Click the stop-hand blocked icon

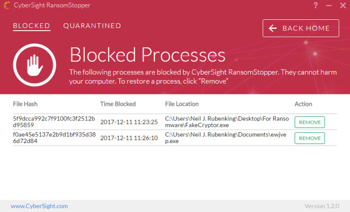click(35, 65)
